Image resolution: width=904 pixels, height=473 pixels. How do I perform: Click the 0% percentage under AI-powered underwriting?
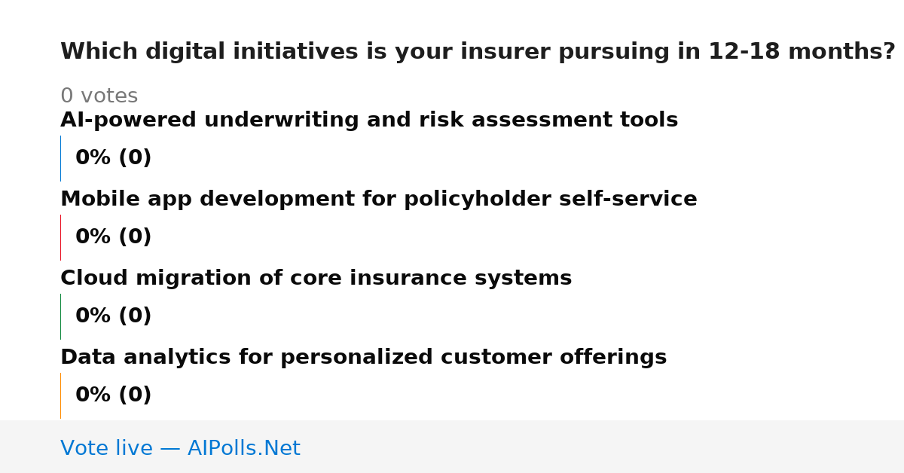93,158
